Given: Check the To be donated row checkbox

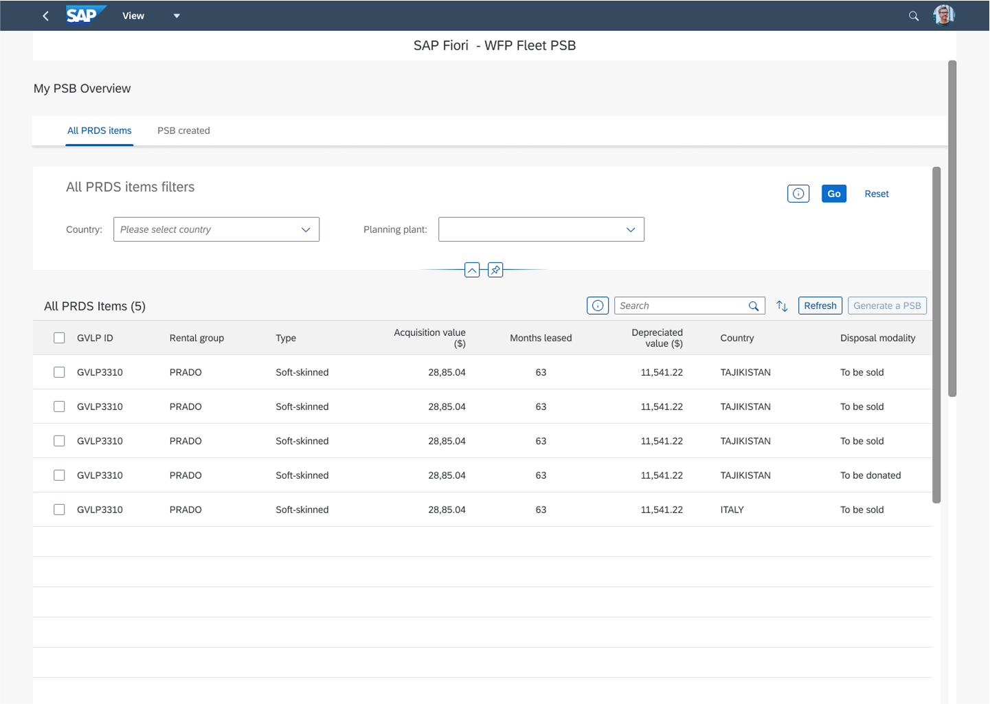Looking at the screenshot, I should [x=59, y=475].
